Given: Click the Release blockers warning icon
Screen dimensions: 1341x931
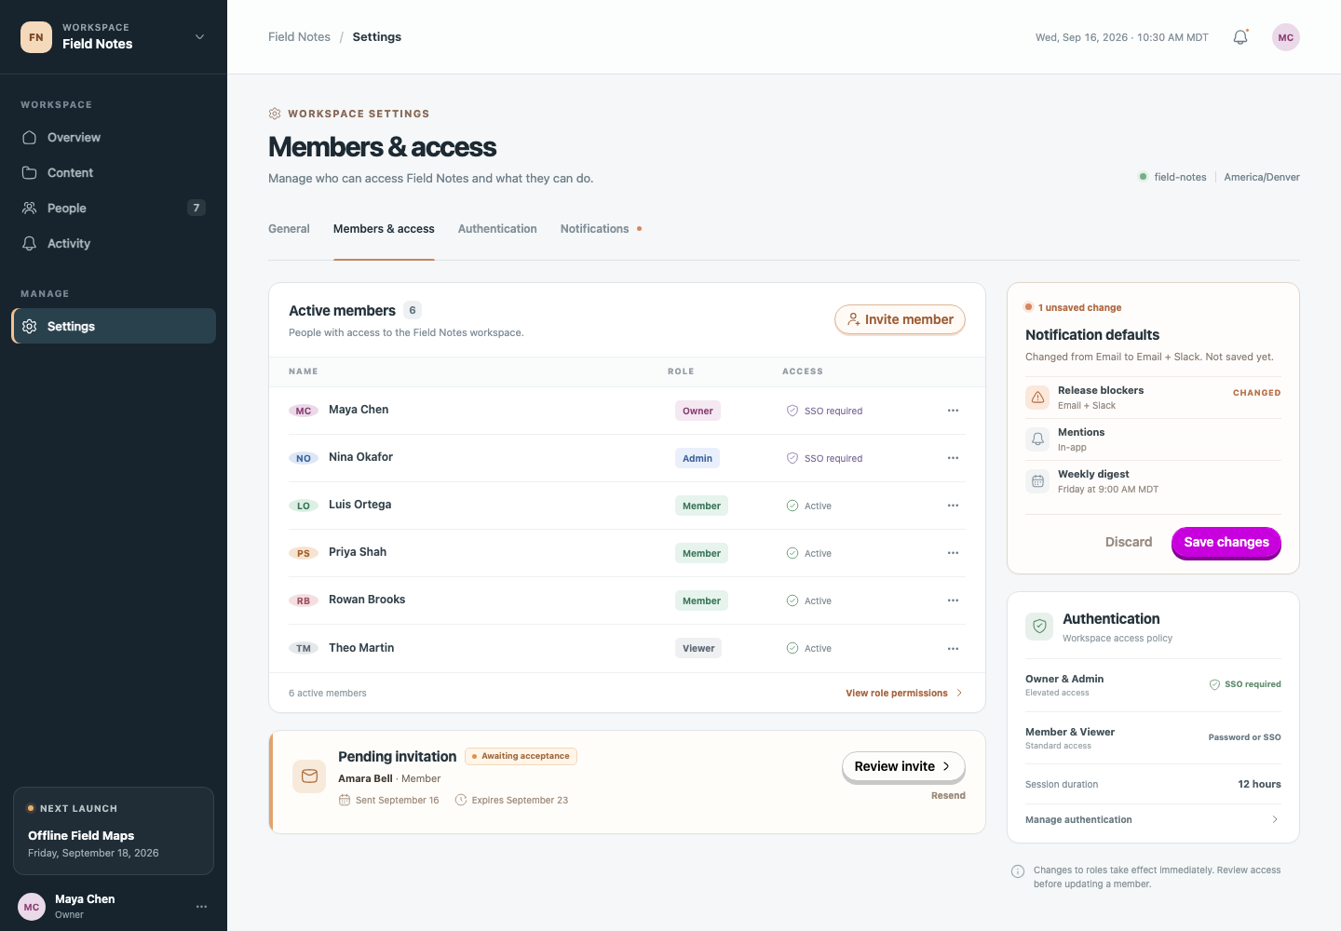Looking at the screenshot, I should coord(1037,398).
